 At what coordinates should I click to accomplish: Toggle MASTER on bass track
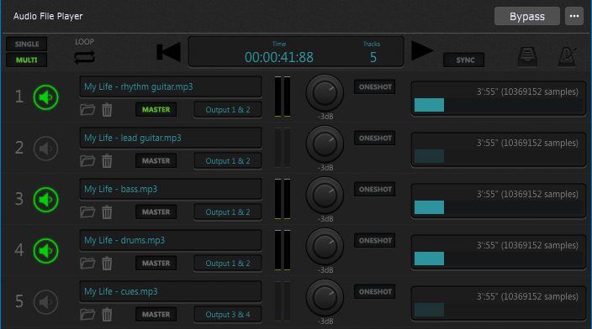click(156, 212)
